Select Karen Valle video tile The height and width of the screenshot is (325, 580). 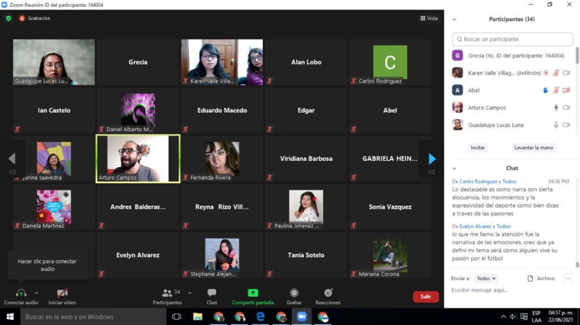pos(222,62)
